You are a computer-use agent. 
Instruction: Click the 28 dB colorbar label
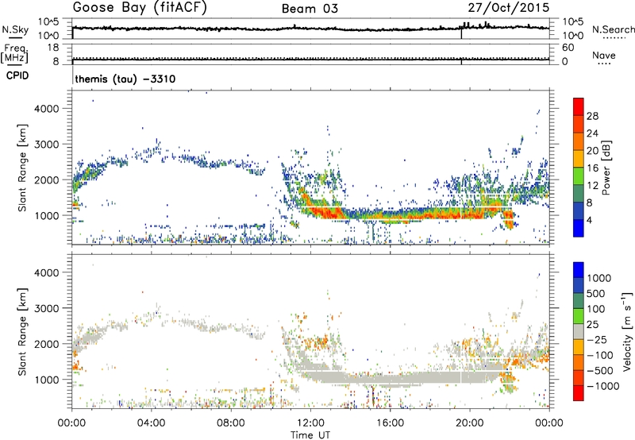[x=592, y=116]
